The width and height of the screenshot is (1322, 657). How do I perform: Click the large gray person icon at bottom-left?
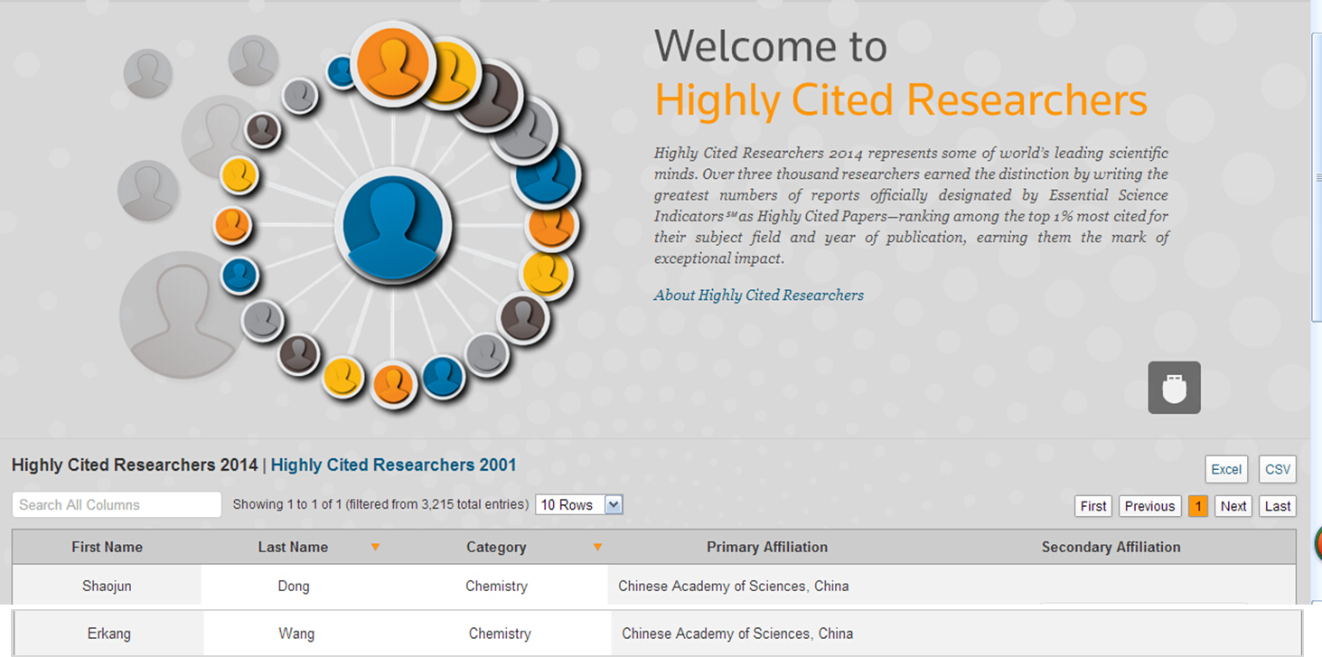coord(179,314)
